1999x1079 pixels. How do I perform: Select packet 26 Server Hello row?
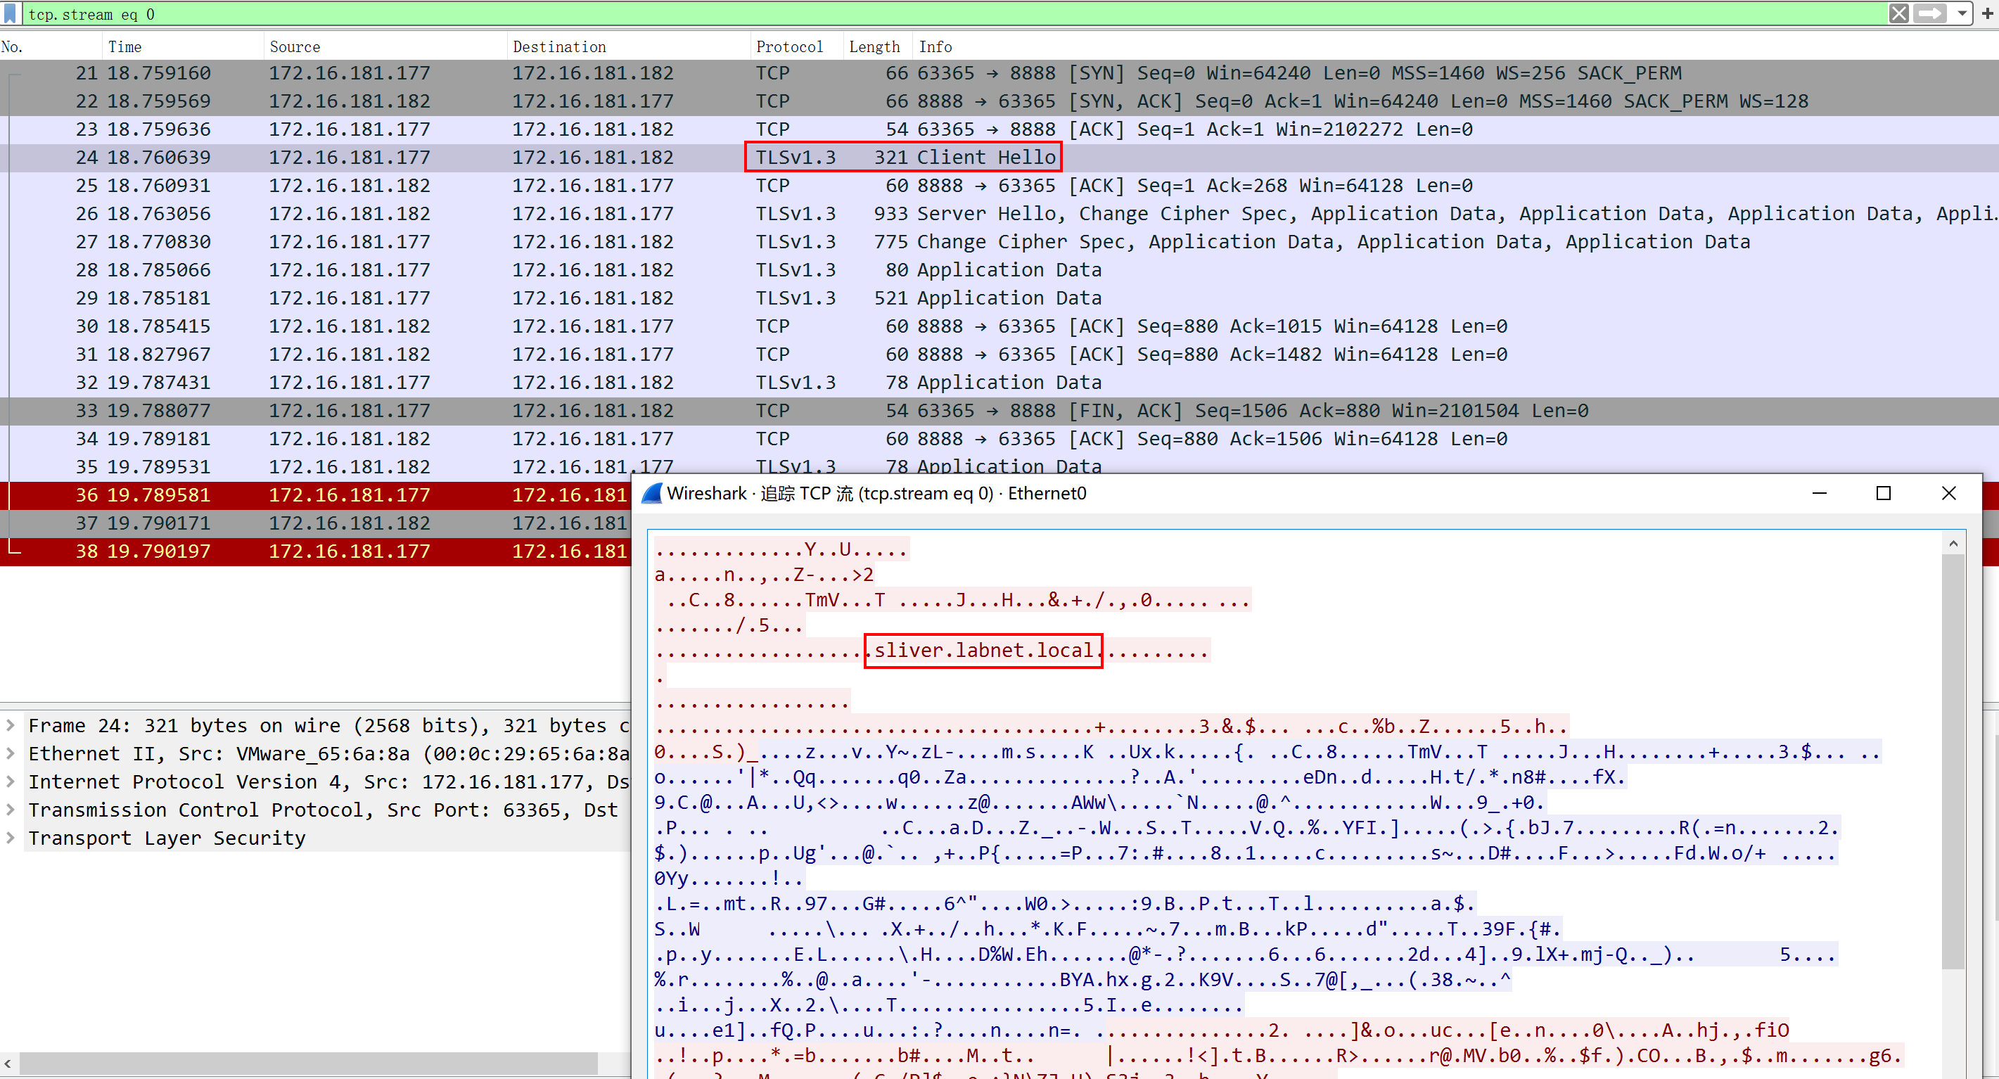coord(999,213)
